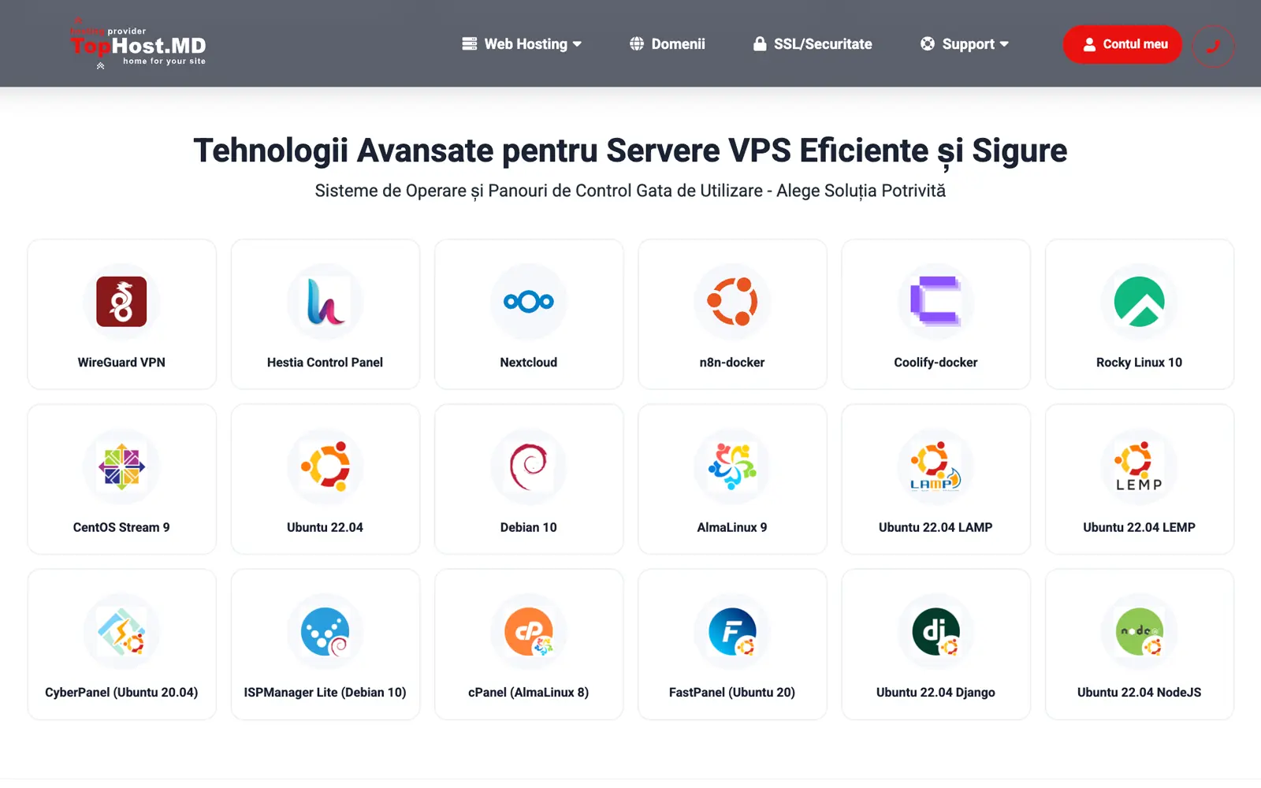
Task: Select the Ubuntu 22.04 LAMP icon
Action: [936, 466]
